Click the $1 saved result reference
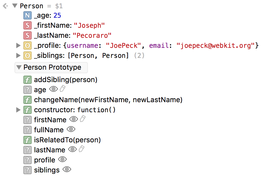 tap(59, 6)
